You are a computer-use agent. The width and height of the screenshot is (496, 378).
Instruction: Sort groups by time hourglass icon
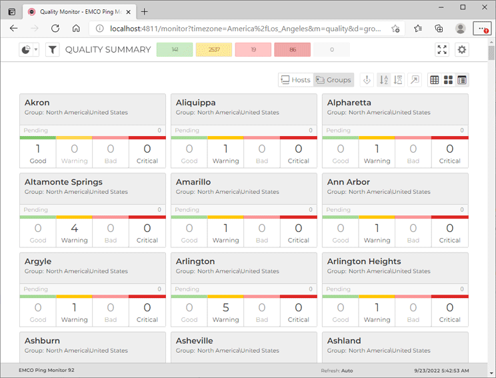[398, 80]
